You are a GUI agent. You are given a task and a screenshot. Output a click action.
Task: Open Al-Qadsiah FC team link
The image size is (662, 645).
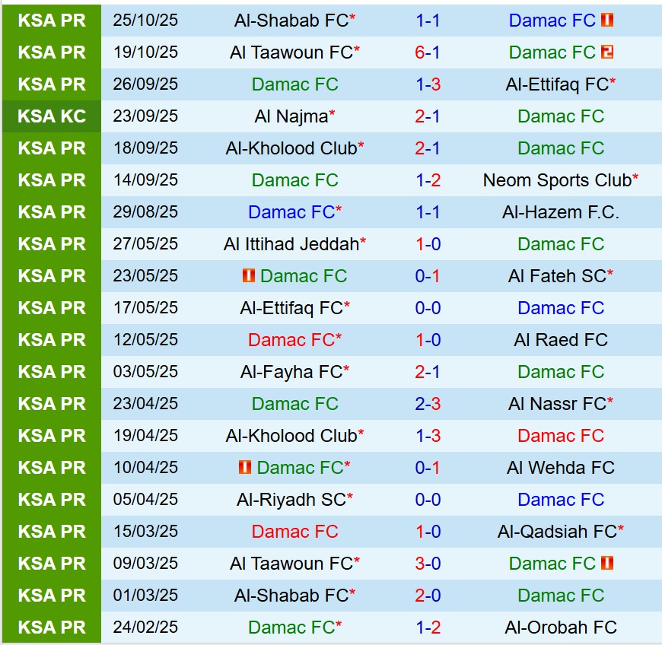[x=557, y=532]
